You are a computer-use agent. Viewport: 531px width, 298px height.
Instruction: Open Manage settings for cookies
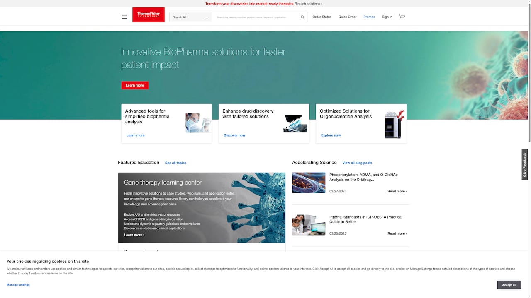[x=18, y=285]
